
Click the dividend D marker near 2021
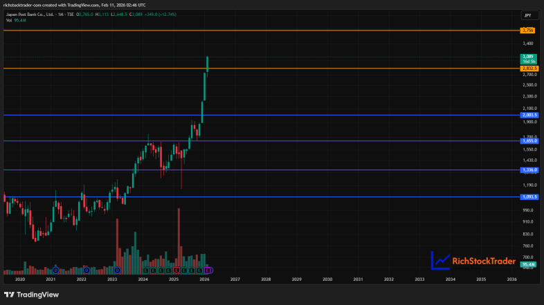(56, 270)
